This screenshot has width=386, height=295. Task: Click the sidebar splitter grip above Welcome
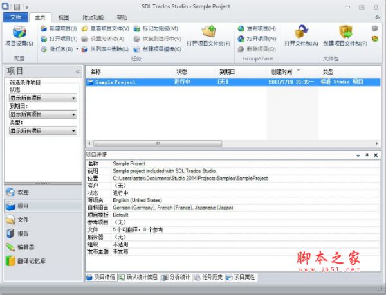[43, 183]
